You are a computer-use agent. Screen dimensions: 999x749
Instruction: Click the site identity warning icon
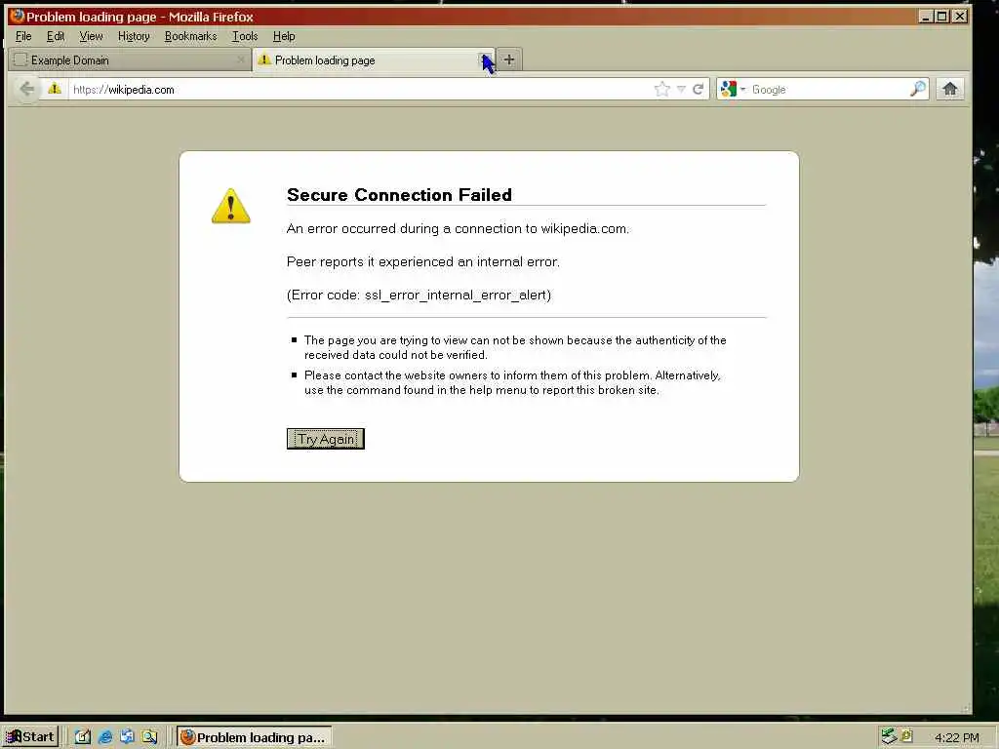[55, 89]
